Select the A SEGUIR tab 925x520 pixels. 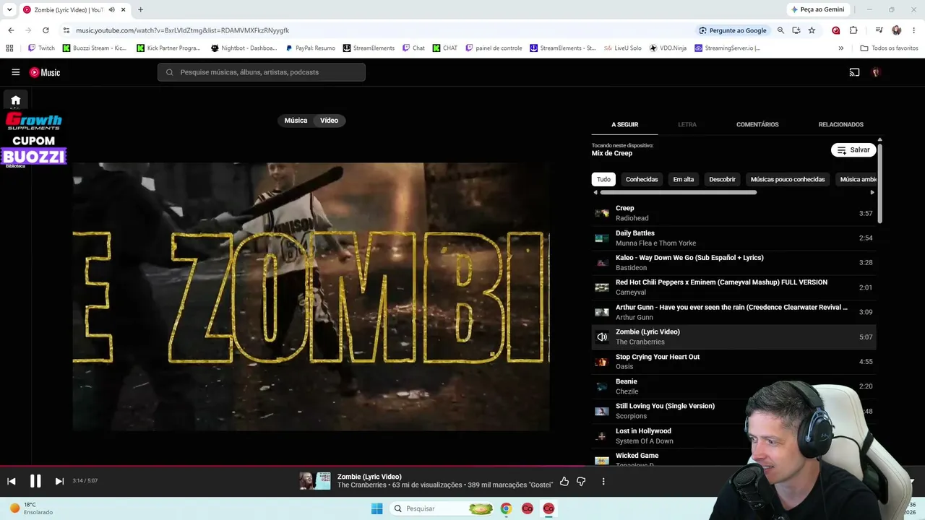(624, 124)
